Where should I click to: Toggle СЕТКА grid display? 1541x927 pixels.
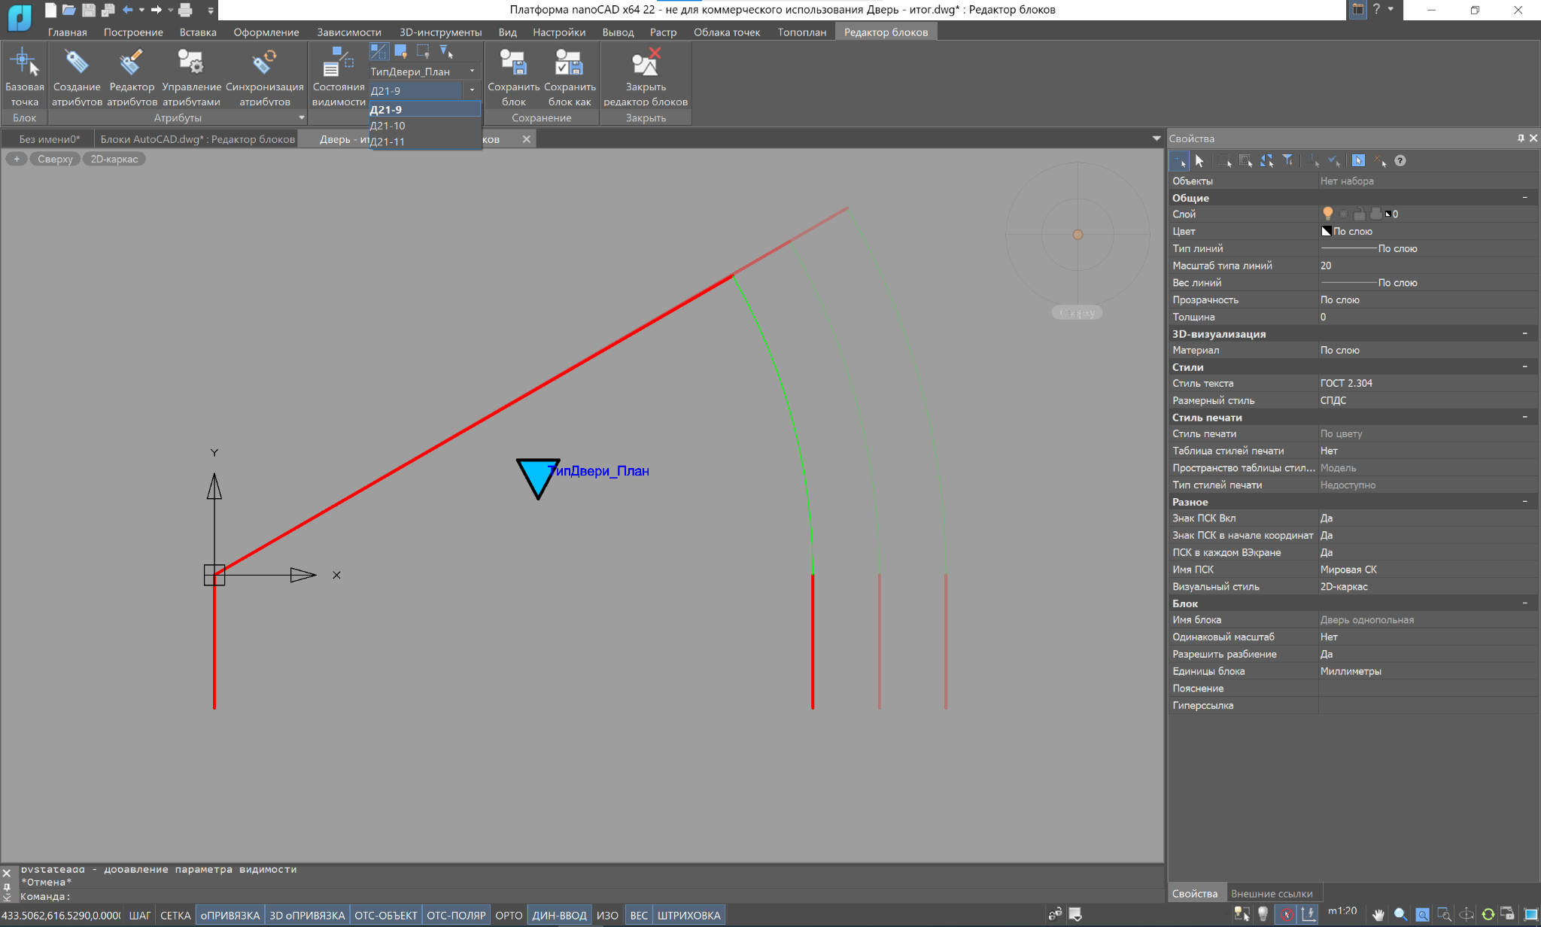click(x=175, y=915)
